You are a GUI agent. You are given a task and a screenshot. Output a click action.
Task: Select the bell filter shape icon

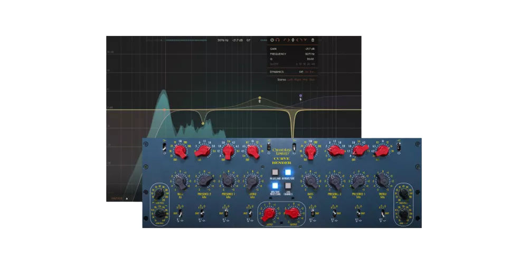coord(293,40)
